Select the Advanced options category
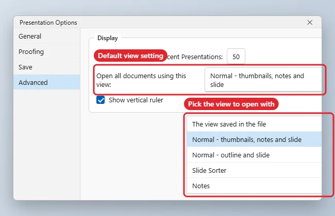The height and width of the screenshot is (216, 335). coord(46,82)
